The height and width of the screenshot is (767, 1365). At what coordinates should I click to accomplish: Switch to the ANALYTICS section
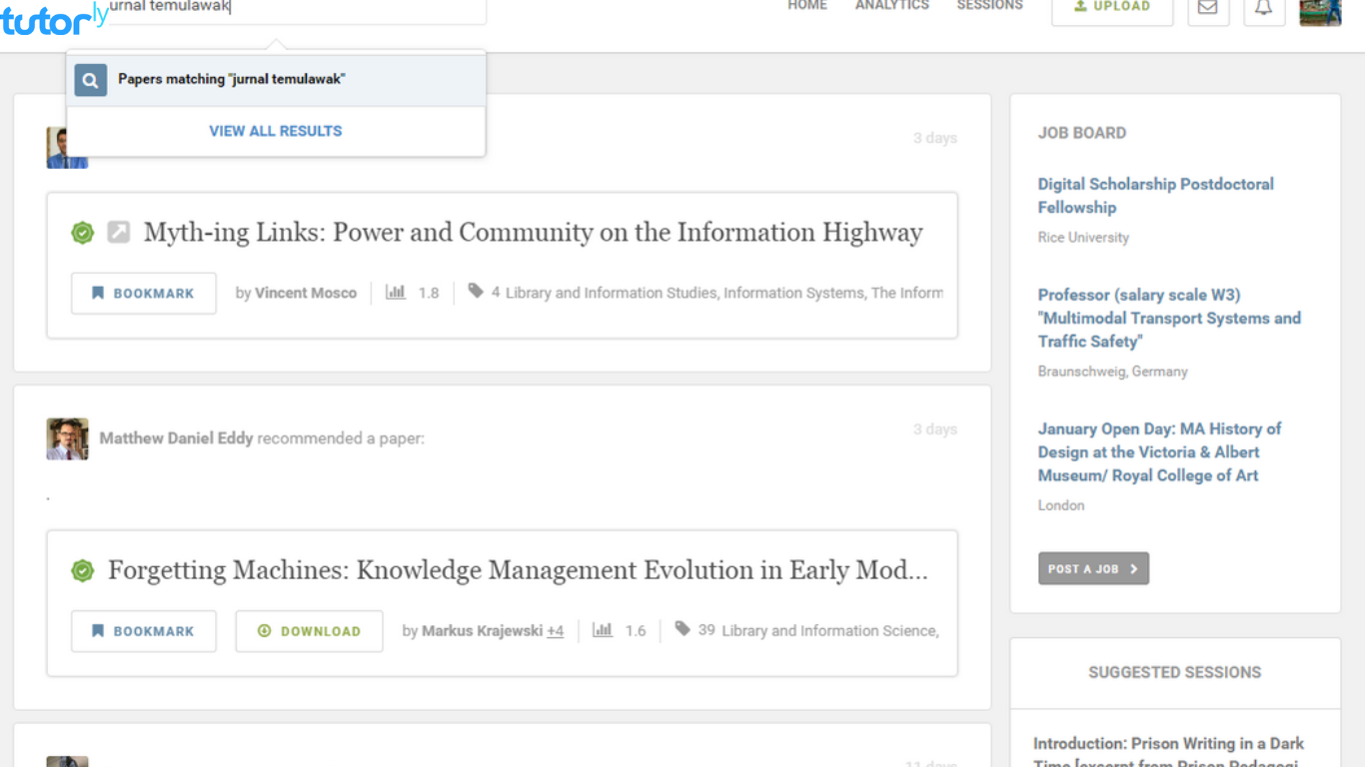click(x=892, y=5)
